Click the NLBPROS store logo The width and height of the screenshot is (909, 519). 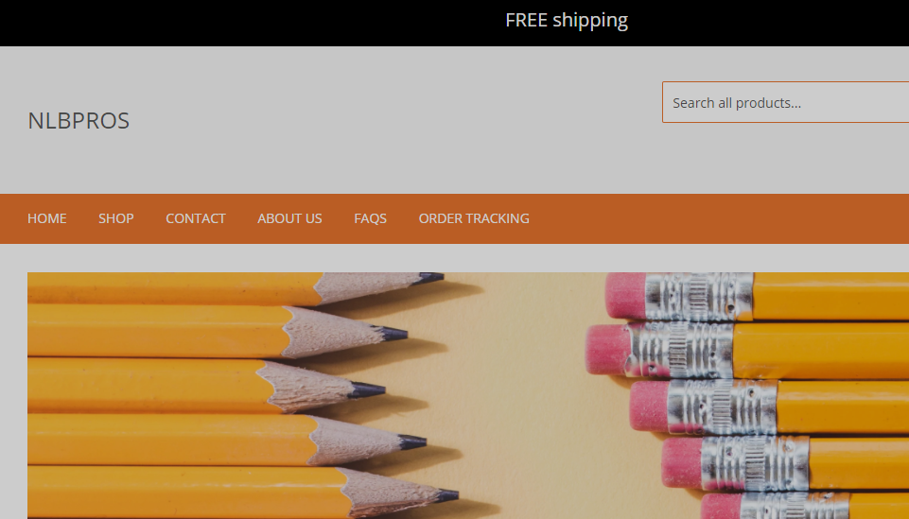point(79,120)
